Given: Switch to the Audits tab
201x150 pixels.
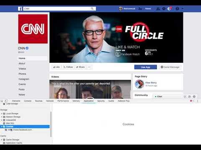Looking at the screenshot, I should [111, 101].
